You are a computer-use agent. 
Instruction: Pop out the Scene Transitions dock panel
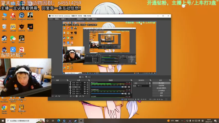[150, 80]
